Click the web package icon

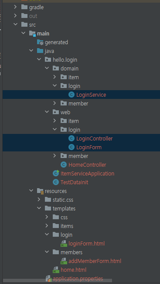point(56,112)
